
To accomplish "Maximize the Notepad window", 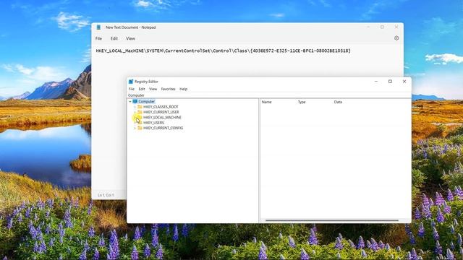I will pyautogui.click(x=382, y=27).
